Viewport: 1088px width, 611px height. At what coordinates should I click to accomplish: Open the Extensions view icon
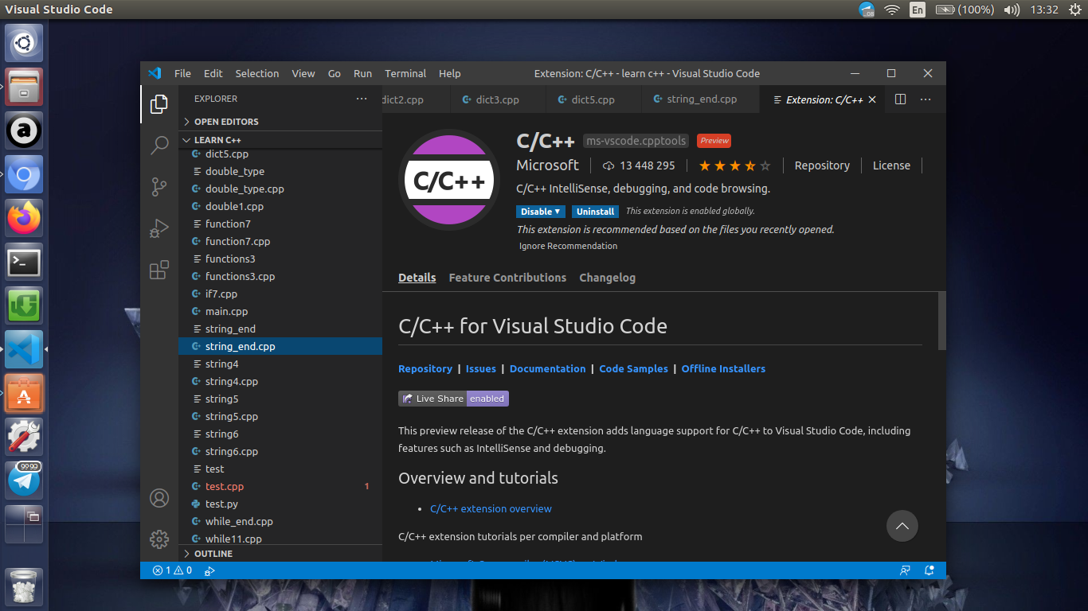click(x=159, y=270)
